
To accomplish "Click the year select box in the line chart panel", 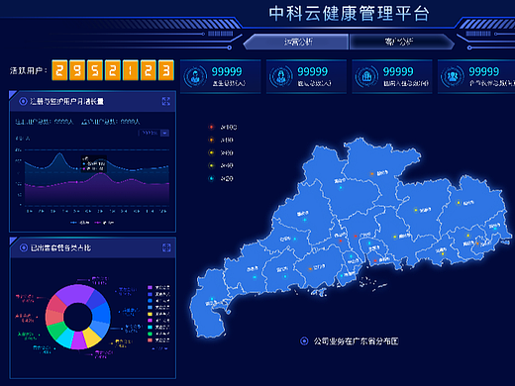I will pyautogui.click(x=154, y=133).
